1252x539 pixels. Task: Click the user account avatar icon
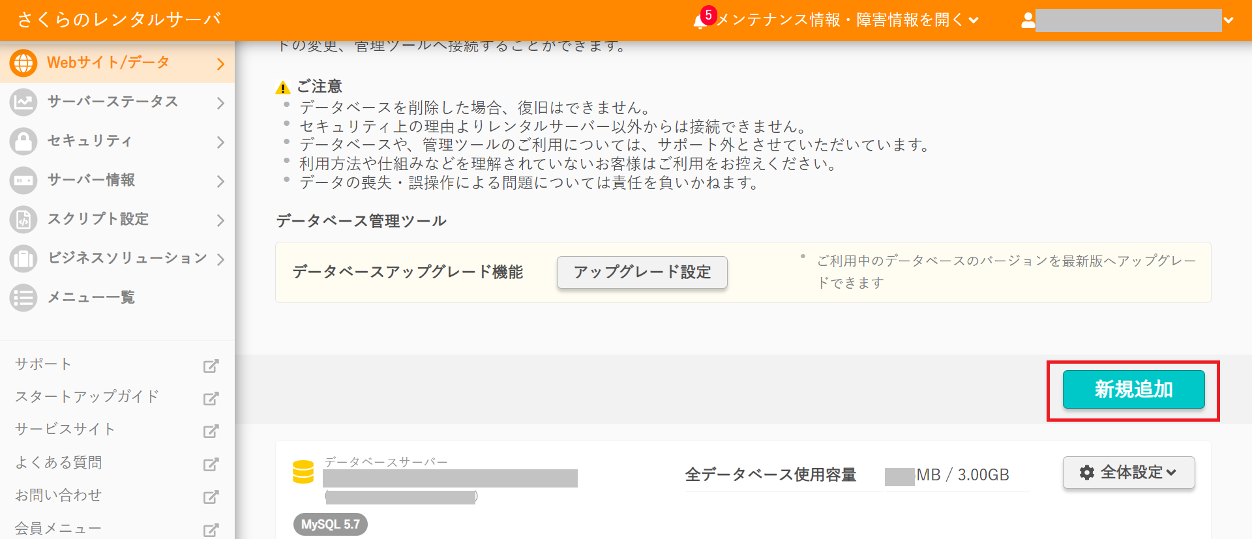pos(1028,20)
